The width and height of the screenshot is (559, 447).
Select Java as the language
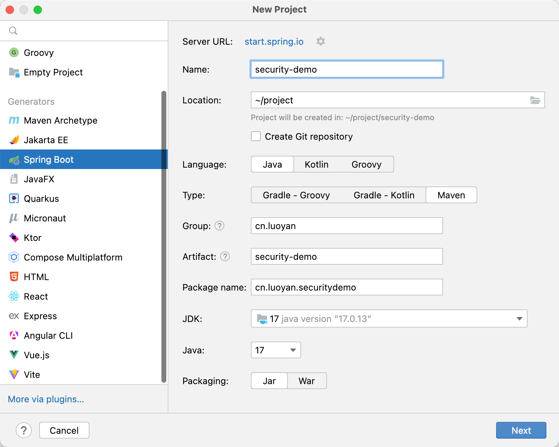point(273,164)
